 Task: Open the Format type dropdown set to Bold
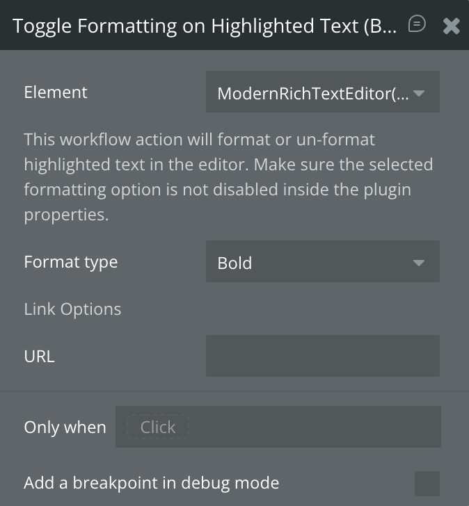pyautogui.click(x=313, y=262)
